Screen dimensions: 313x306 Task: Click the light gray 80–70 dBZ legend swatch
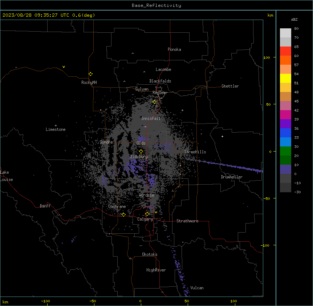[285, 33]
